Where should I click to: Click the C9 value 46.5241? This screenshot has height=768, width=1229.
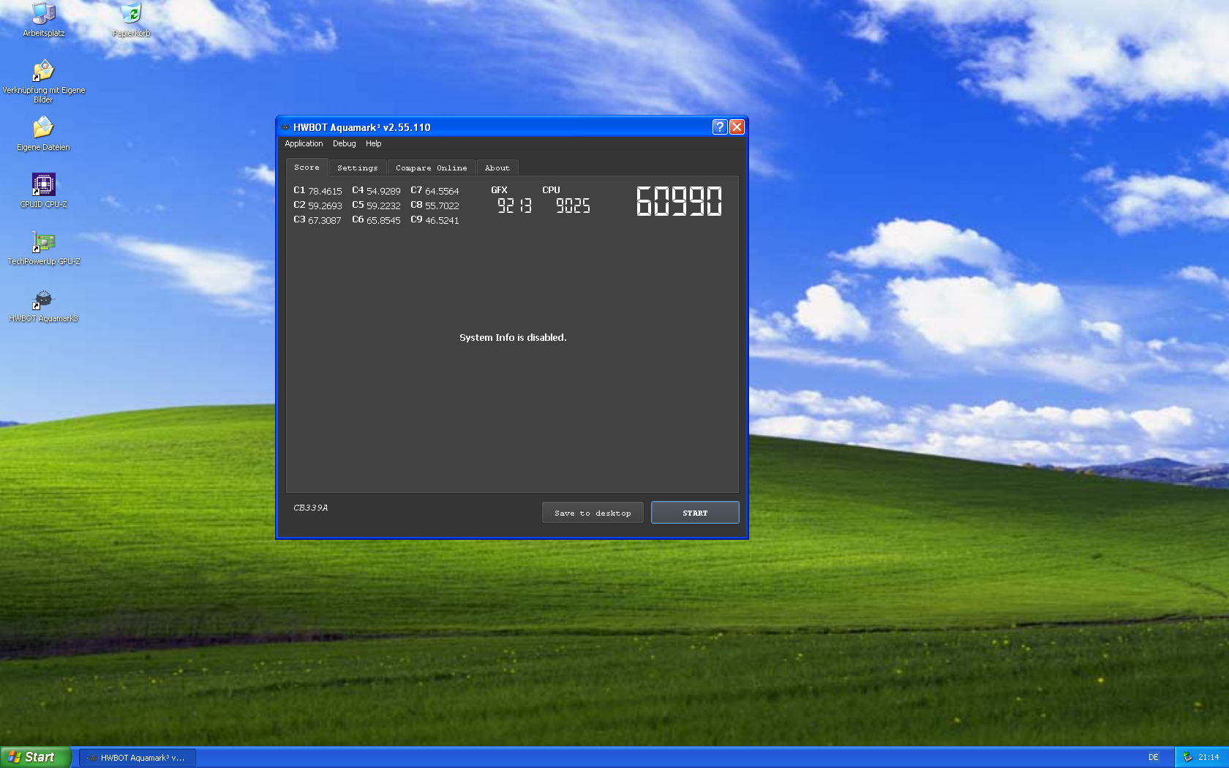(442, 221)
